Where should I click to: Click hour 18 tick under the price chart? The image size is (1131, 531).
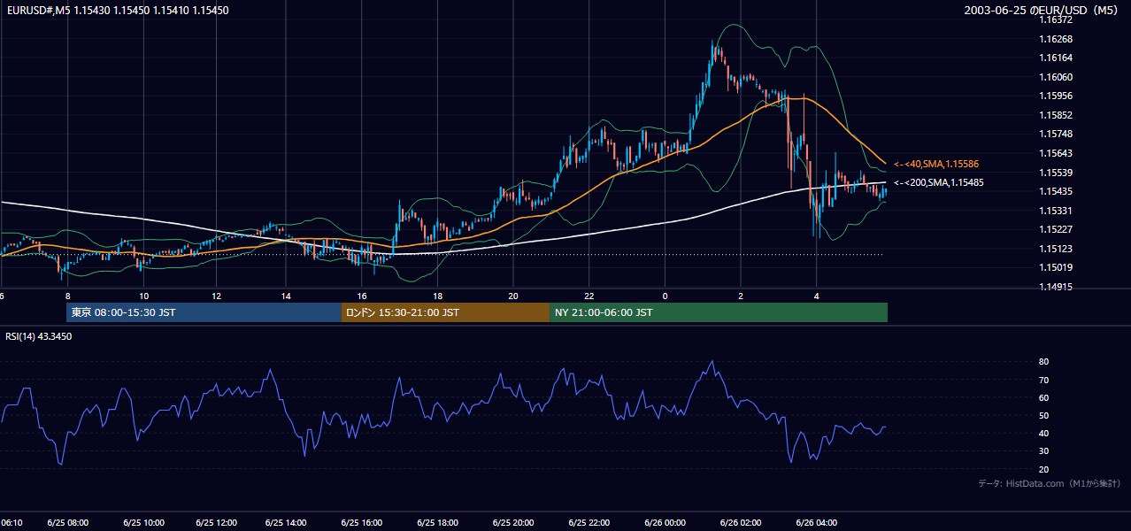[437, 296]
